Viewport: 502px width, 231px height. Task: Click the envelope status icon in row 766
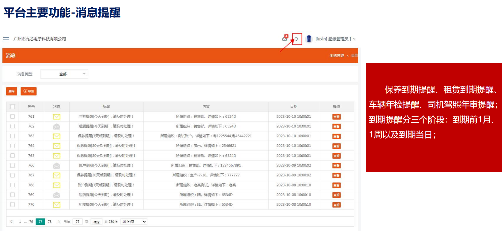(57, 166)
